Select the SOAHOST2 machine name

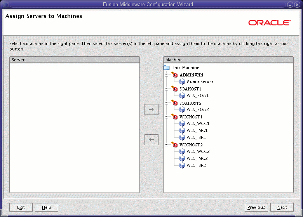tap(190, 103)
